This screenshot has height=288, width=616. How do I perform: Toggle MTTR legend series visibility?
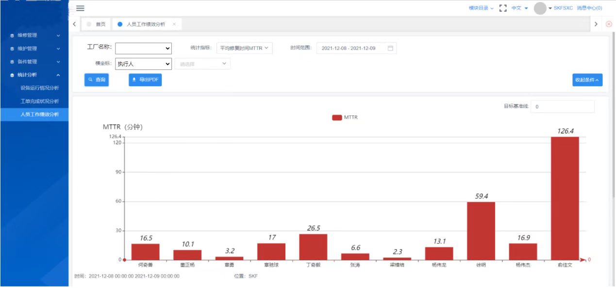click(x=345, y=117)
